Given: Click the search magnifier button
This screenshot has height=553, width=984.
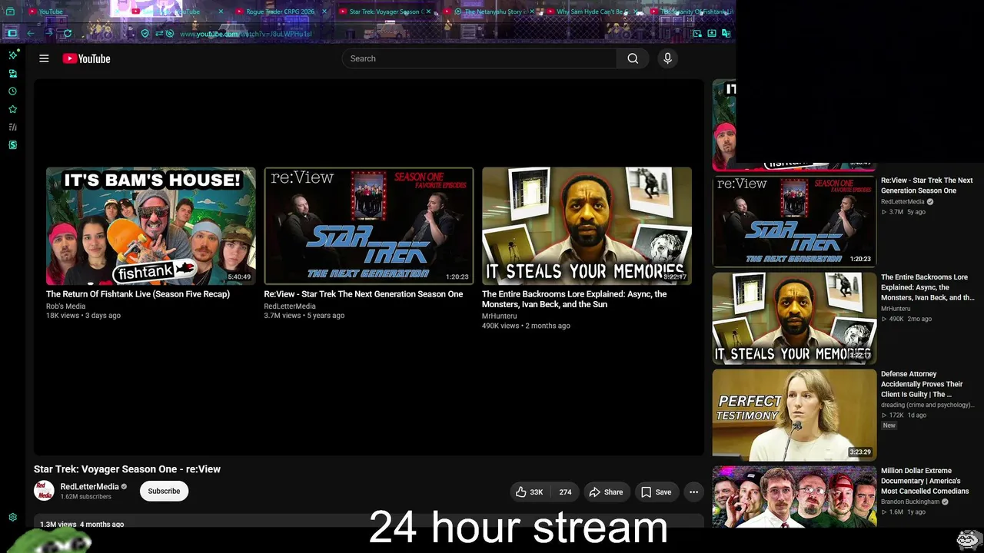Looking at the screenshot, I should tap(633, 58).
